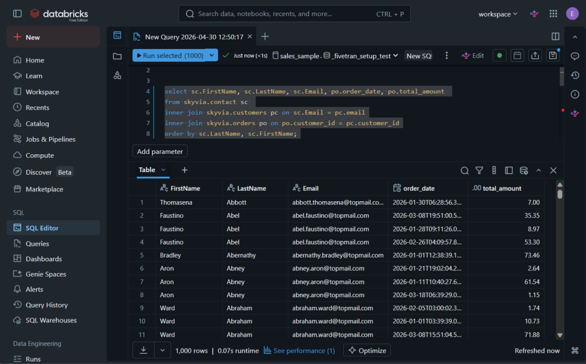Click the search data and notebooks field
Screen dimensions: 586x364
click(x=295, y=14)
